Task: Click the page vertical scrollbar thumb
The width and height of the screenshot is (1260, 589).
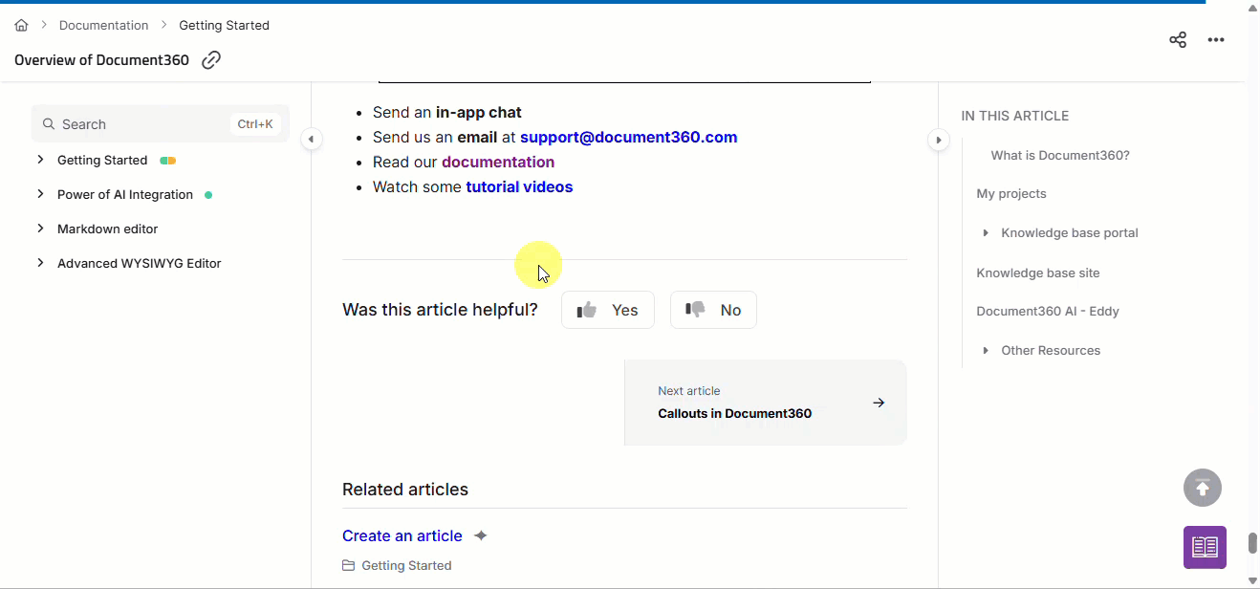Action: point(1252,543)
